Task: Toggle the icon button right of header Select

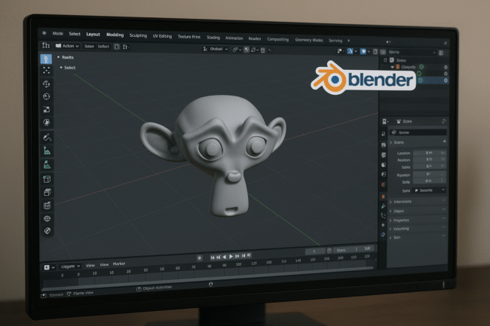Action: tap(117, 47)
